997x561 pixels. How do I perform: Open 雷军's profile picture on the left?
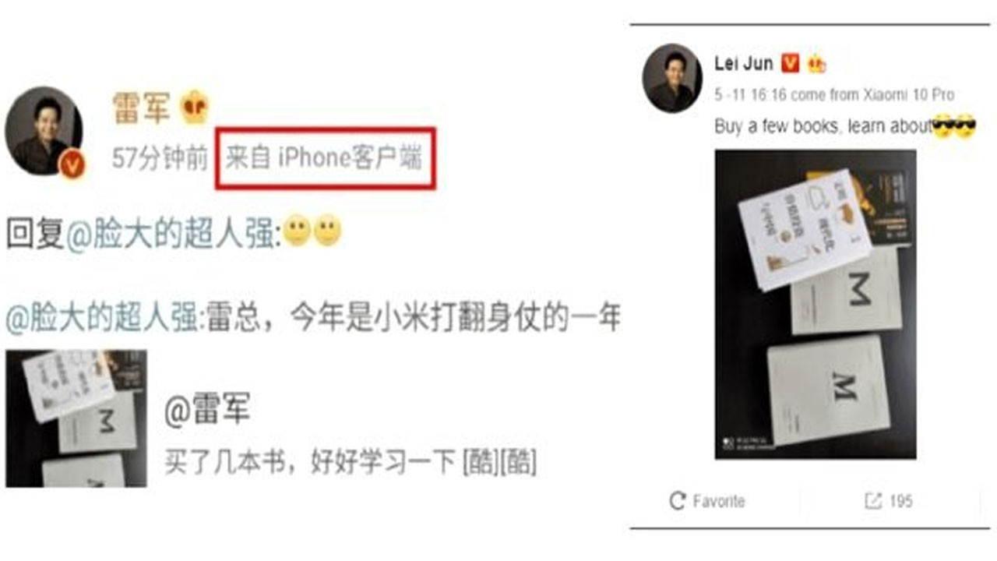click(x=44, y=131)
